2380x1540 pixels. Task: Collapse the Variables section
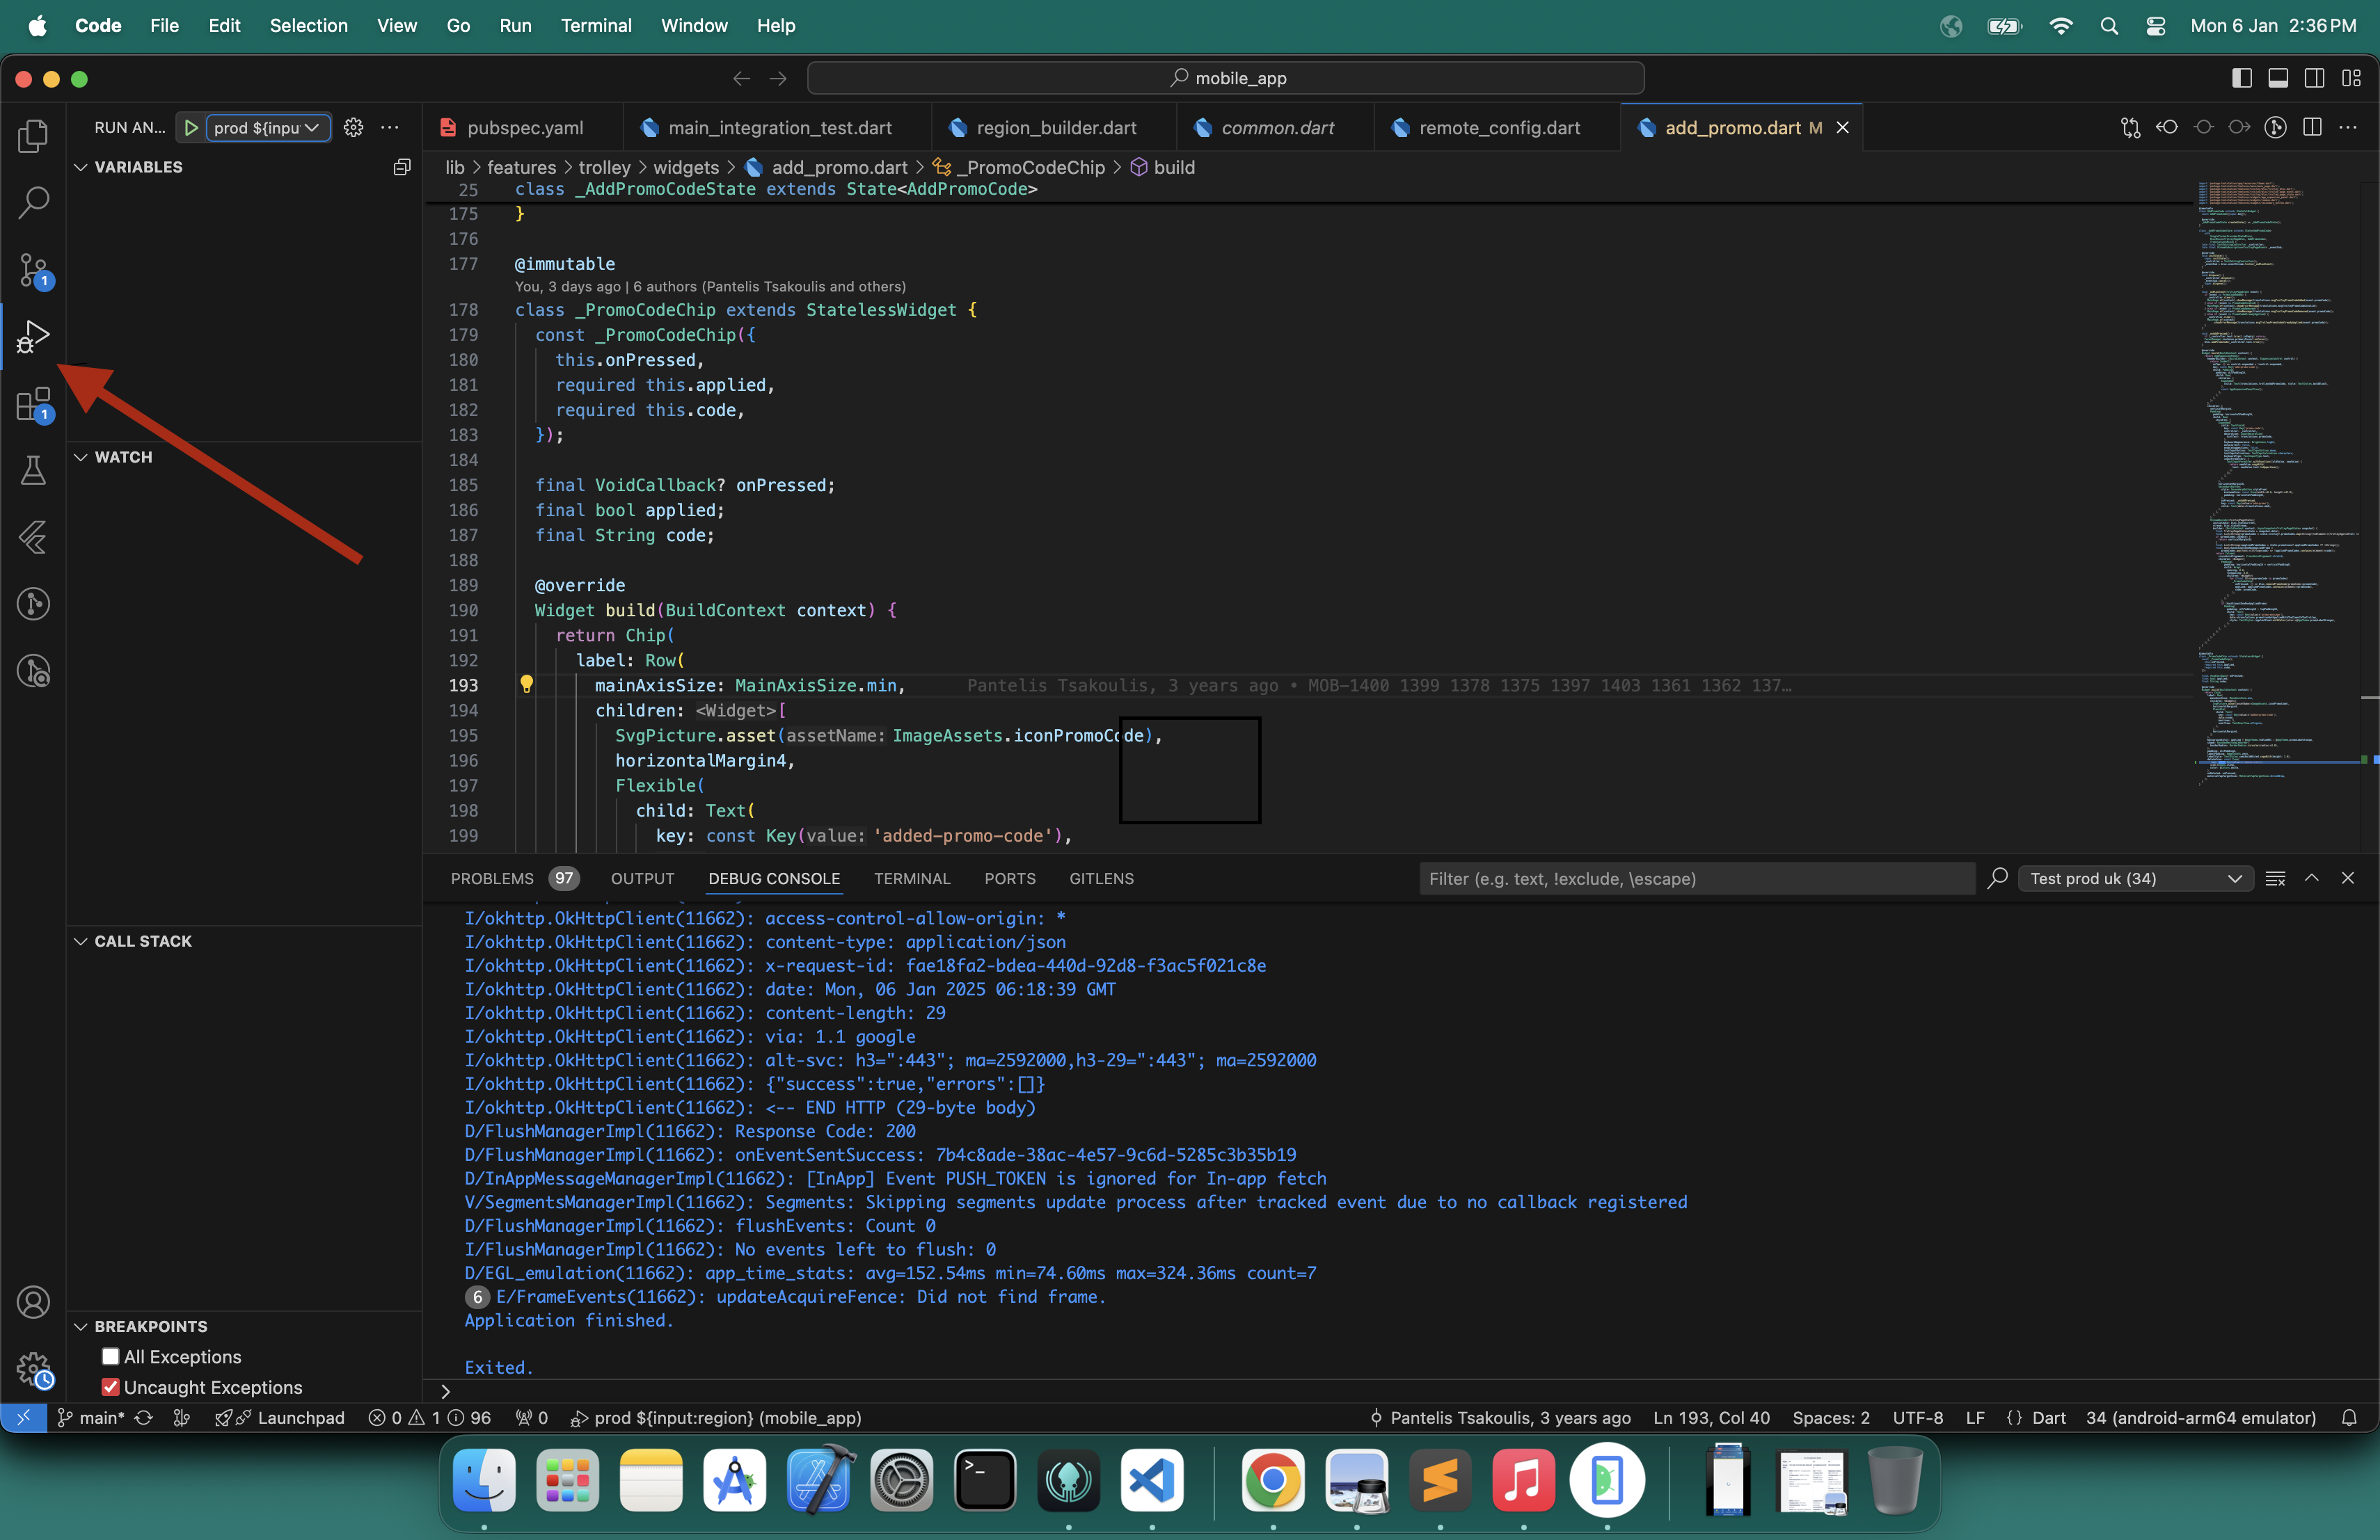tap(80, 167)
